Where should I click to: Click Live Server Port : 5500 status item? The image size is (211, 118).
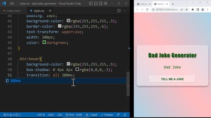(74, 115)
